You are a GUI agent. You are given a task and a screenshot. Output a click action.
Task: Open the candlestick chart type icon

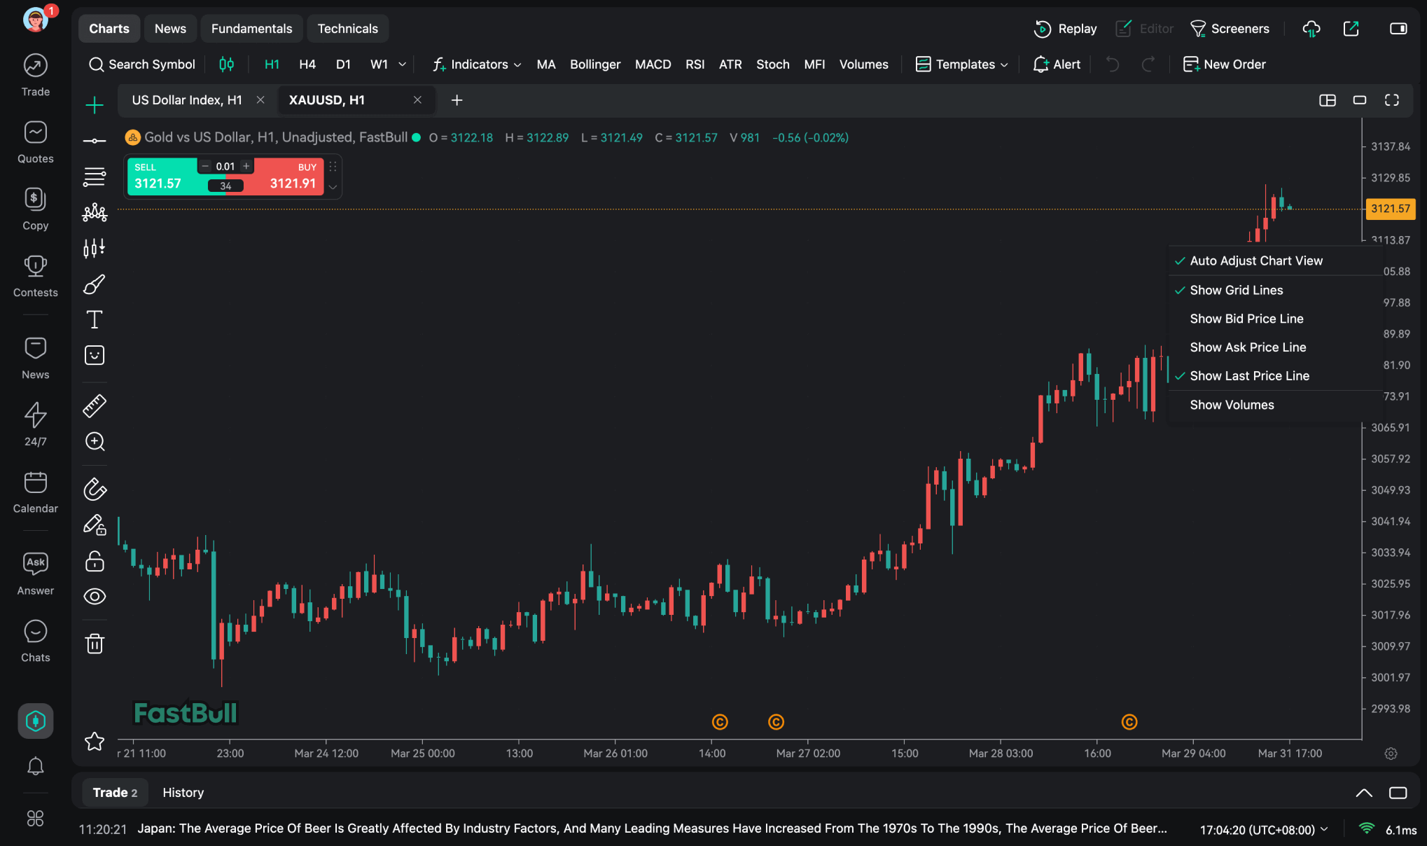pyautogui.click(x=226, y=64)
